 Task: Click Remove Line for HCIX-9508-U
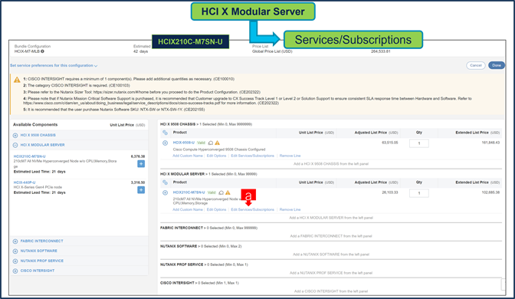pyautogui.click(x=290, y=156)
